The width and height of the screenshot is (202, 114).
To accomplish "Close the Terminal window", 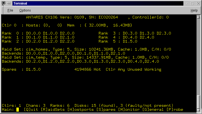I will 199,3.
